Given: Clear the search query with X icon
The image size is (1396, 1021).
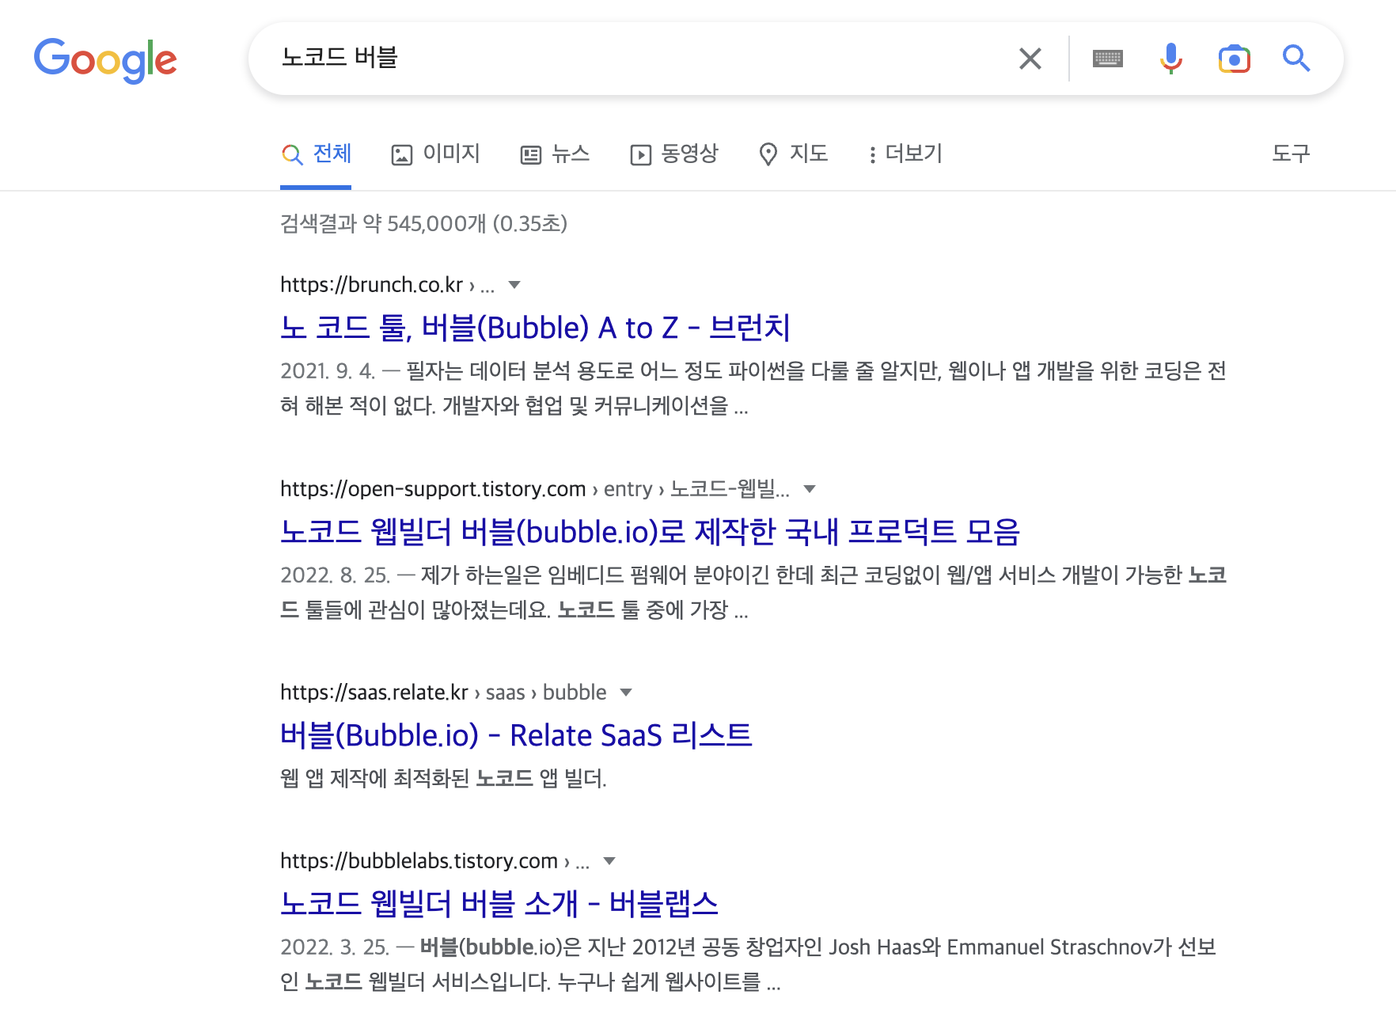Looking at the screenshot, I should pyautogui.click(x=1030, y=59).
